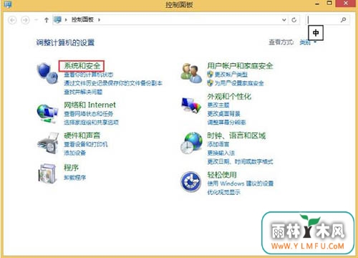Open the recent locations dropdown arrow
The width and height of the screenshot is (358, 258).
pos(37,20)
